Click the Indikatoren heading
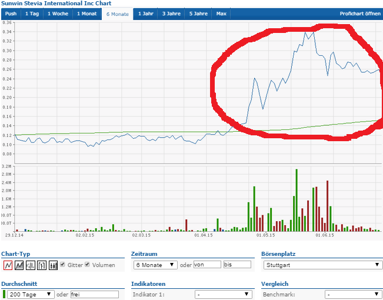The image size is (383, 300). (x=148, y=284)
